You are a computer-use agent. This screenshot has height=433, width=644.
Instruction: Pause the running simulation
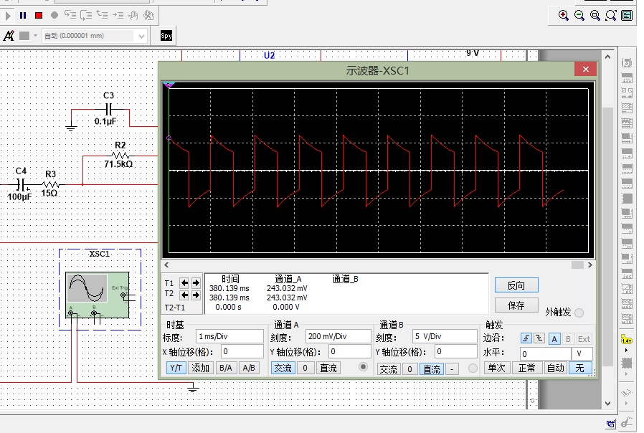tap(23, 16)
